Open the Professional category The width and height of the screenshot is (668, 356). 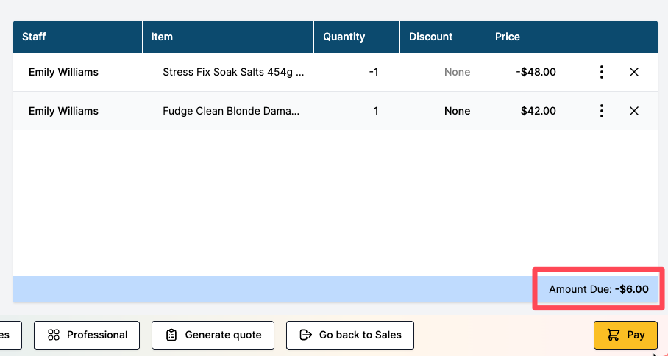tap(87, 335)
